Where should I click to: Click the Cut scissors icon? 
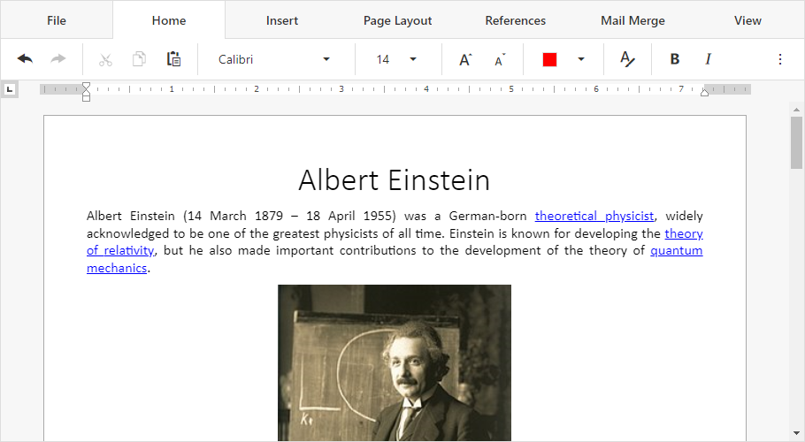click(105, 59)
